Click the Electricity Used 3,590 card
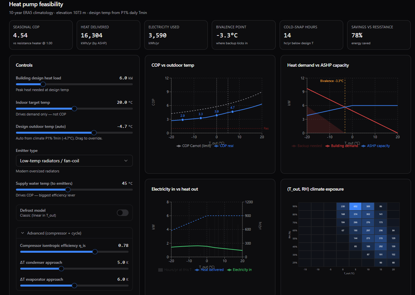 (176, 35)
